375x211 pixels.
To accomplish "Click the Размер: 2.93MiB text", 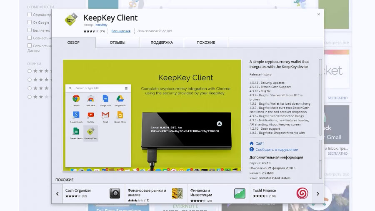I will (x=261, y=173).
